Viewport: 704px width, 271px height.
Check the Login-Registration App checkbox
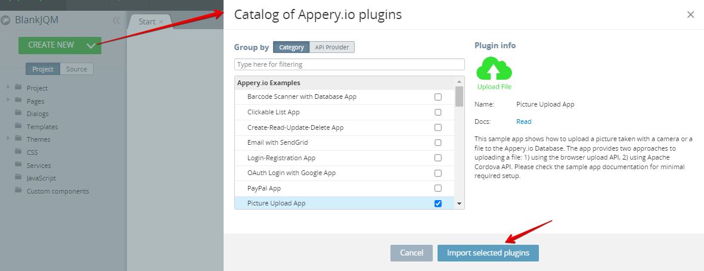438,158
